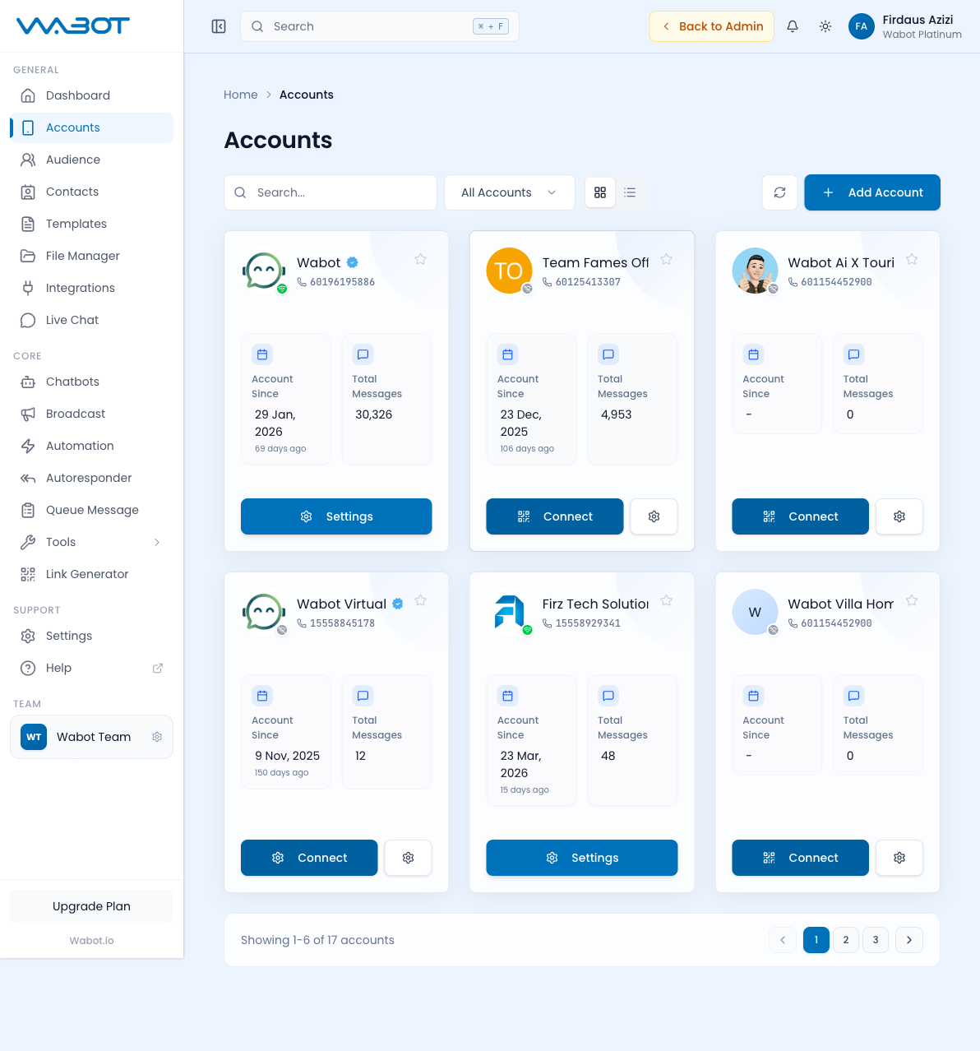Refresh the accounts list
The width and height of the screenshot is (980, 1051).
point(780,192)
